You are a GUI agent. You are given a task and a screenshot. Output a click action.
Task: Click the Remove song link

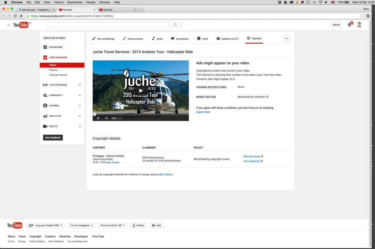pos(251,156)
